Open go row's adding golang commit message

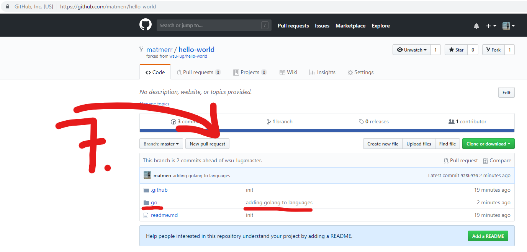point(279,202)
